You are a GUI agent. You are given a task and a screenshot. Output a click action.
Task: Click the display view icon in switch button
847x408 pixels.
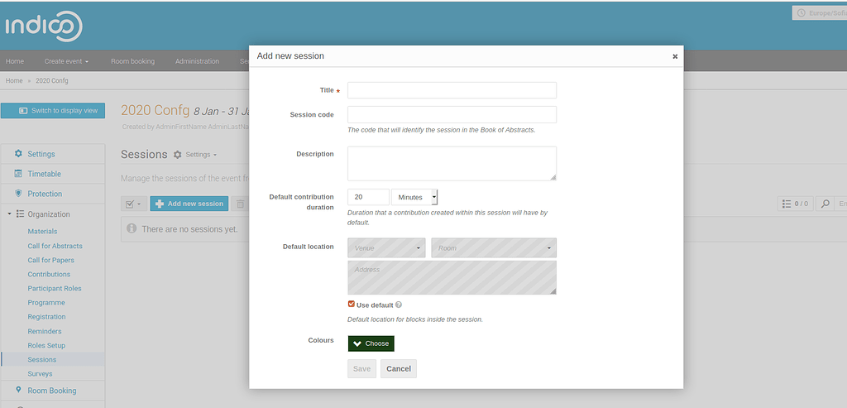point(23,111)
